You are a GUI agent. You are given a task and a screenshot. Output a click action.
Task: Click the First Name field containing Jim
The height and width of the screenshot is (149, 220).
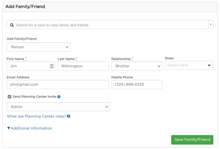31,66
